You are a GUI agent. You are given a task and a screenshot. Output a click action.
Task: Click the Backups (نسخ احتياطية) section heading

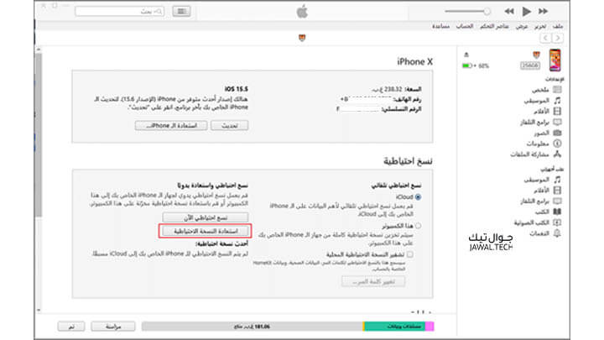tap(408, 161)
